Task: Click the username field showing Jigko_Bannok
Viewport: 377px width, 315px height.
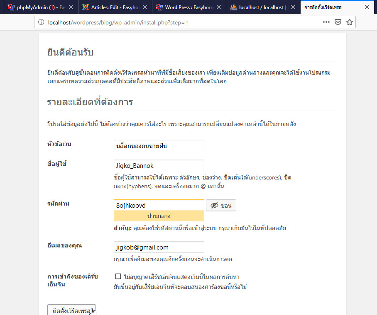Action: 159,165
